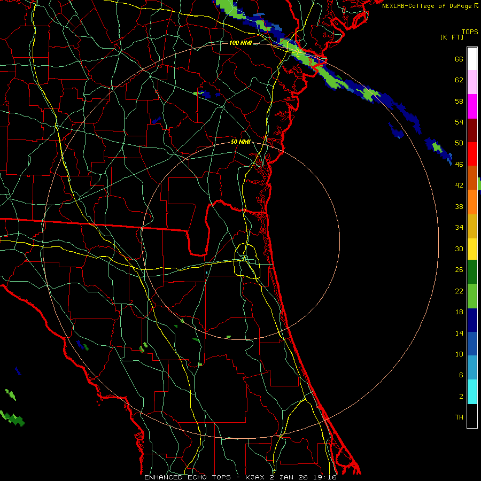This screenshot has width=481, height=481.
Task: Click the TOPS legend title
Action: tap(470, 32)
